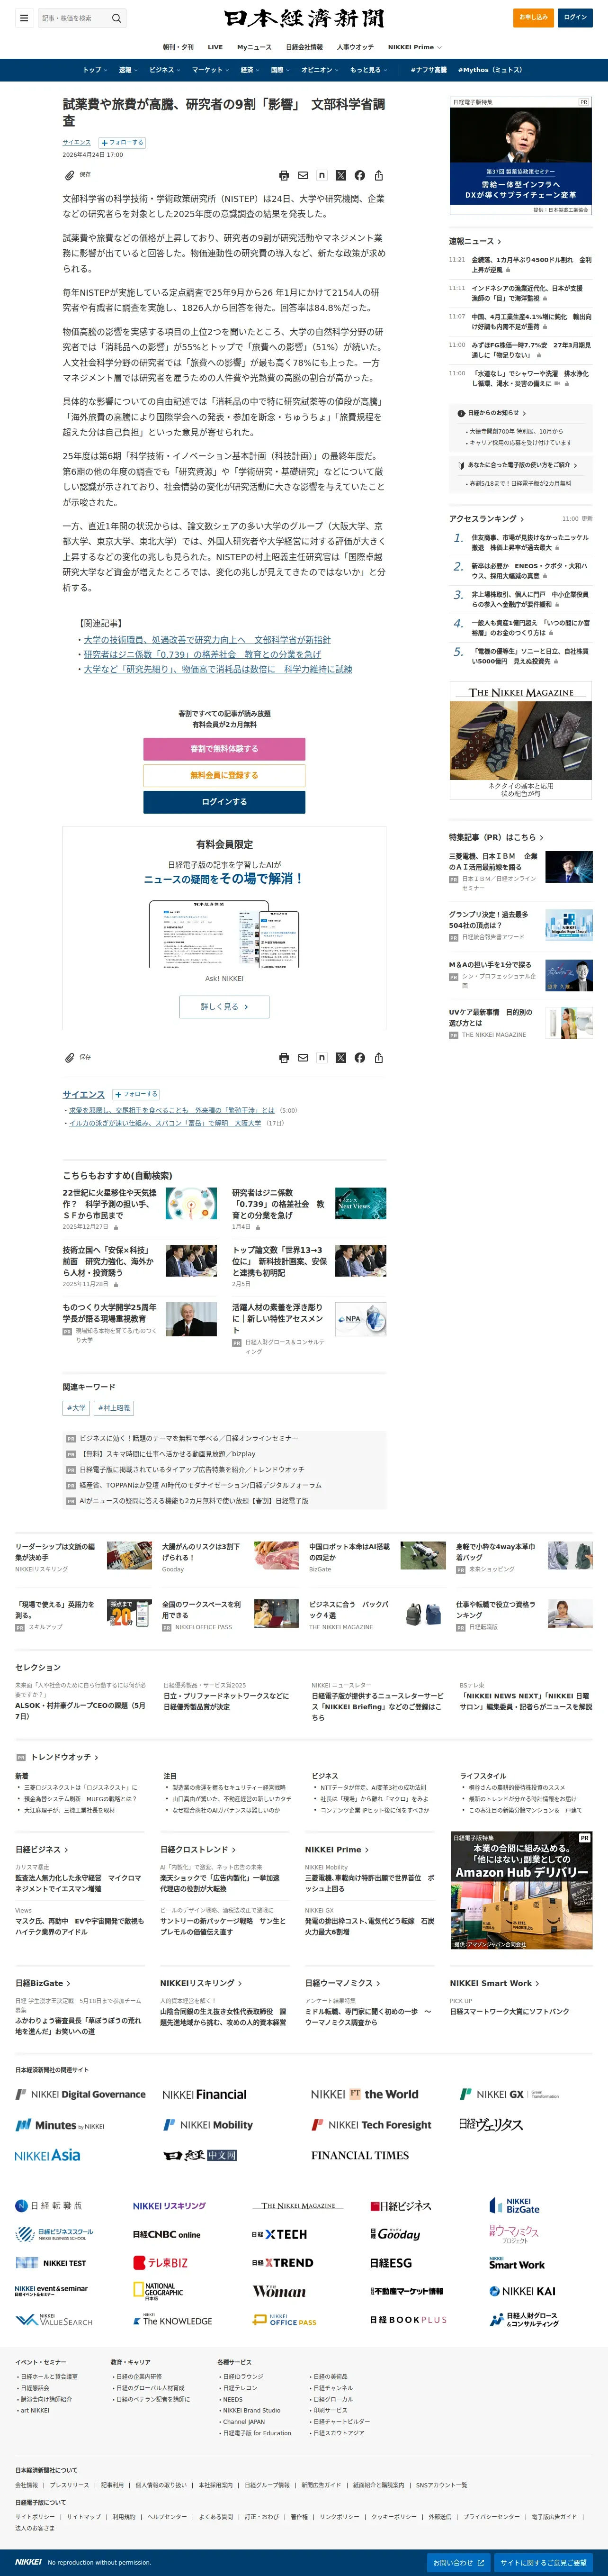
Task: Open the 日経会社情報 menu item
Action: 304,47
